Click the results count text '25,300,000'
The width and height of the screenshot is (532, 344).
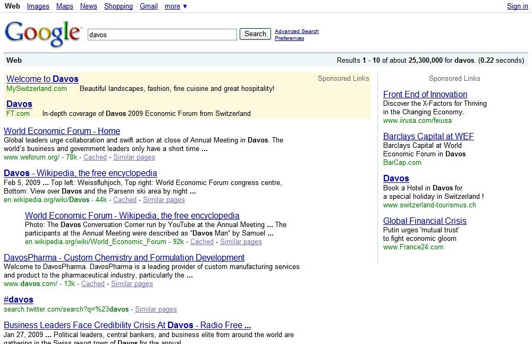[426, 61]
